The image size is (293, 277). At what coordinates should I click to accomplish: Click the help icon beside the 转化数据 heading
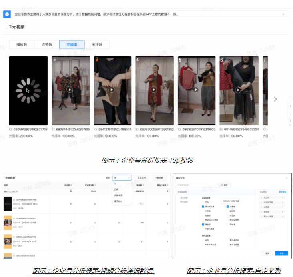(x=212, y=236)
